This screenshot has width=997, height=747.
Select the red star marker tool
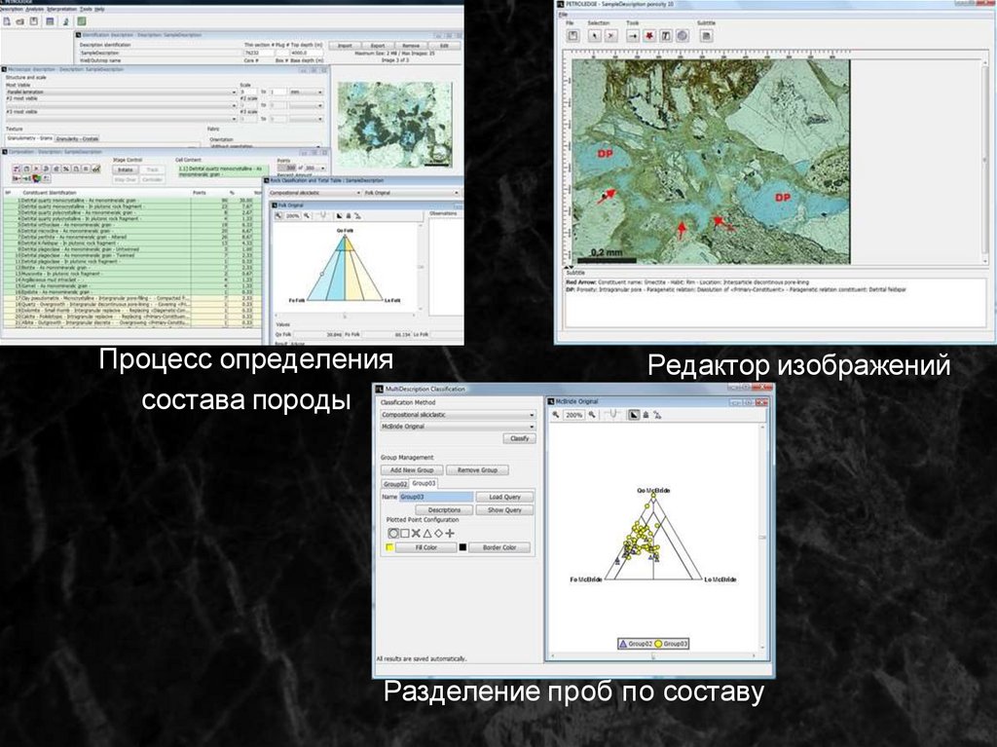coord(649,36)
